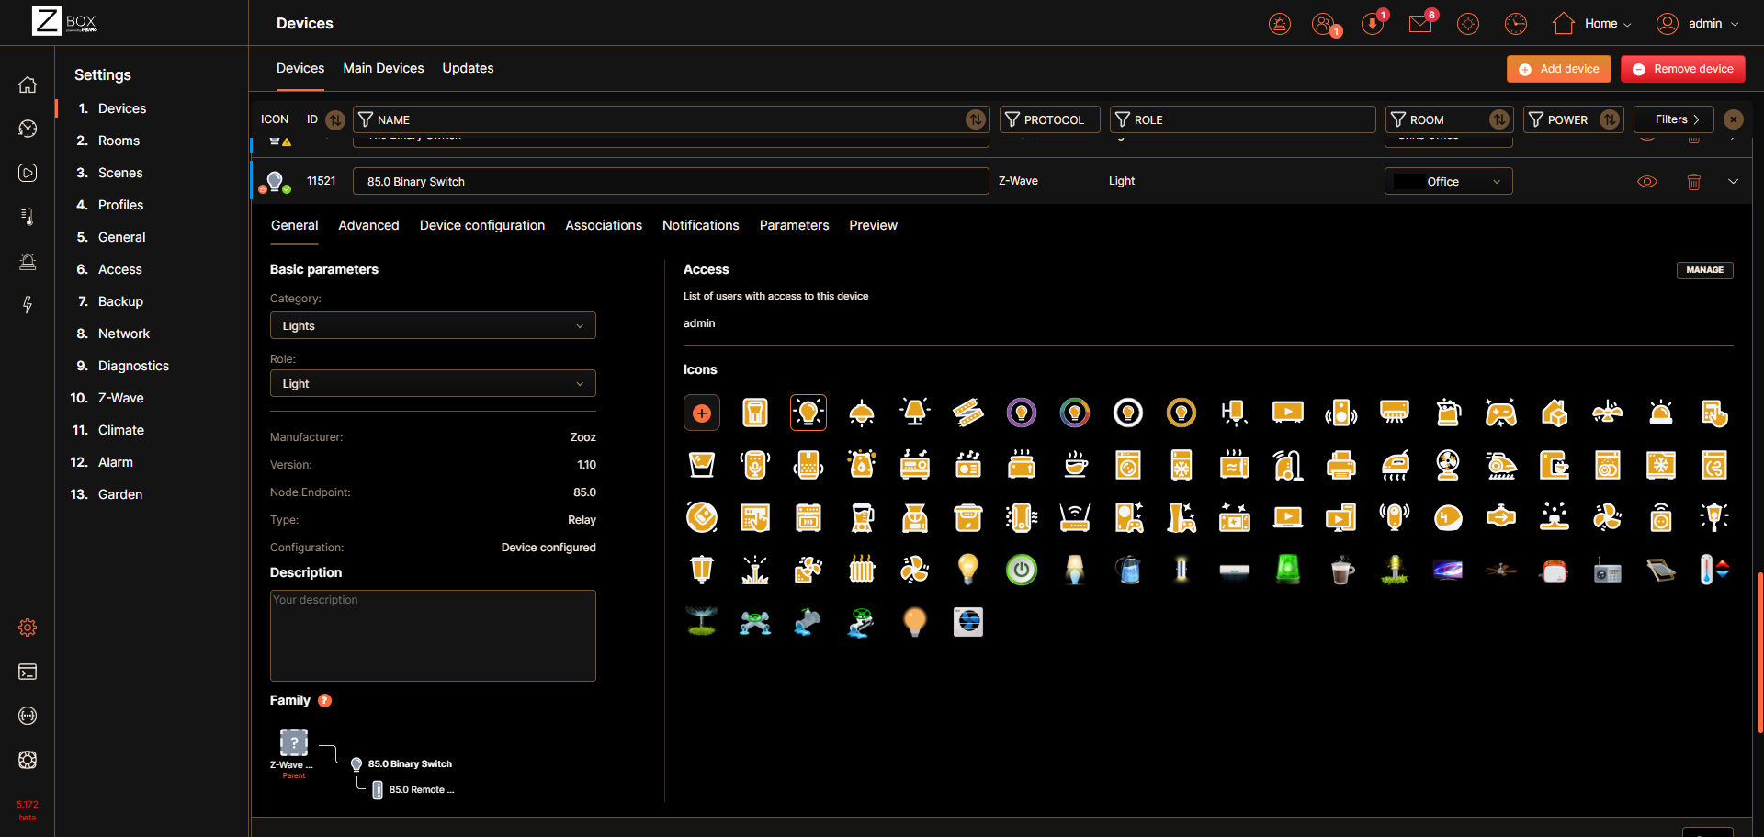Open the Main Devices tab
This screenshot has height=837, width=1764.
pos(383,68)
